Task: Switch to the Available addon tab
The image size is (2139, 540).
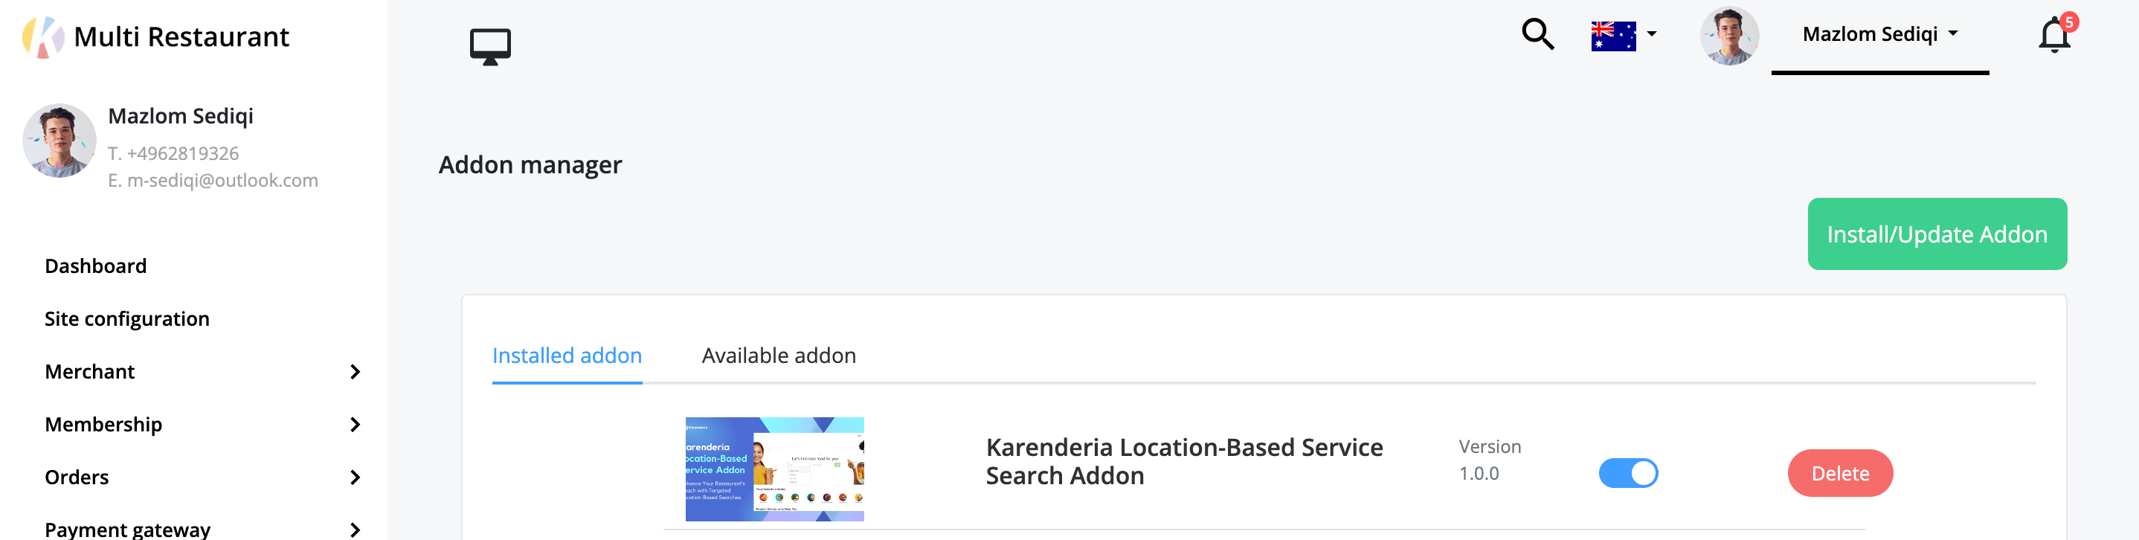Action: (778, 356)
